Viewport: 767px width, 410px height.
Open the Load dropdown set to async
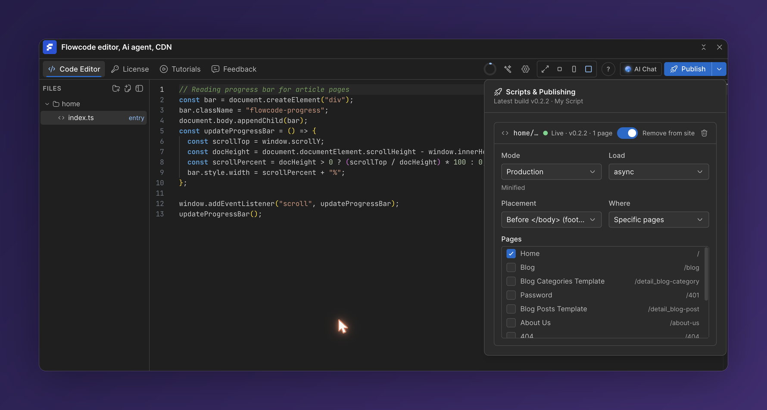[x=658, y=172]
